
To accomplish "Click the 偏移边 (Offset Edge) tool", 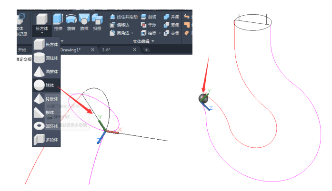I will coord(120,25).
